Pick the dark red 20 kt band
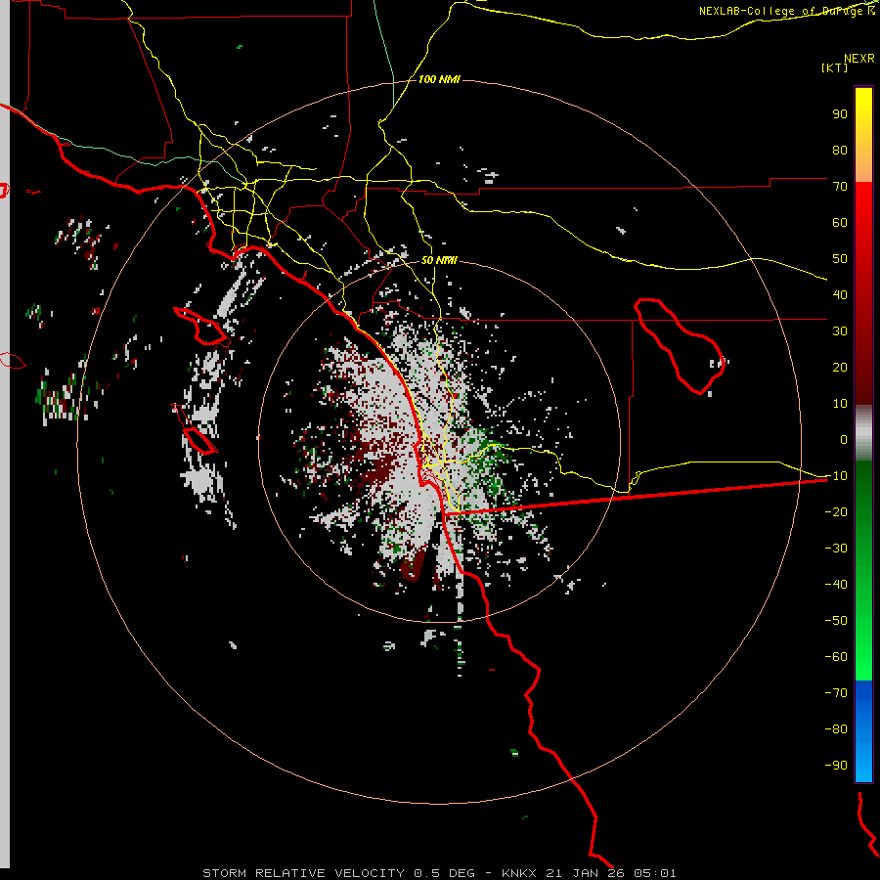Image resolution: width=880 pixels, height=880 pixels. (863, 367)
